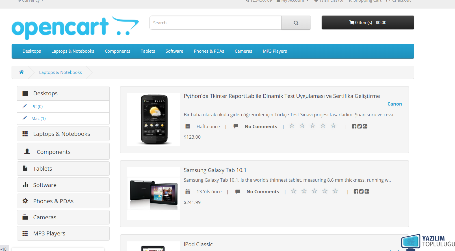Click the grid icon beside sidebar MP3 Players

(x=25, y=233)
